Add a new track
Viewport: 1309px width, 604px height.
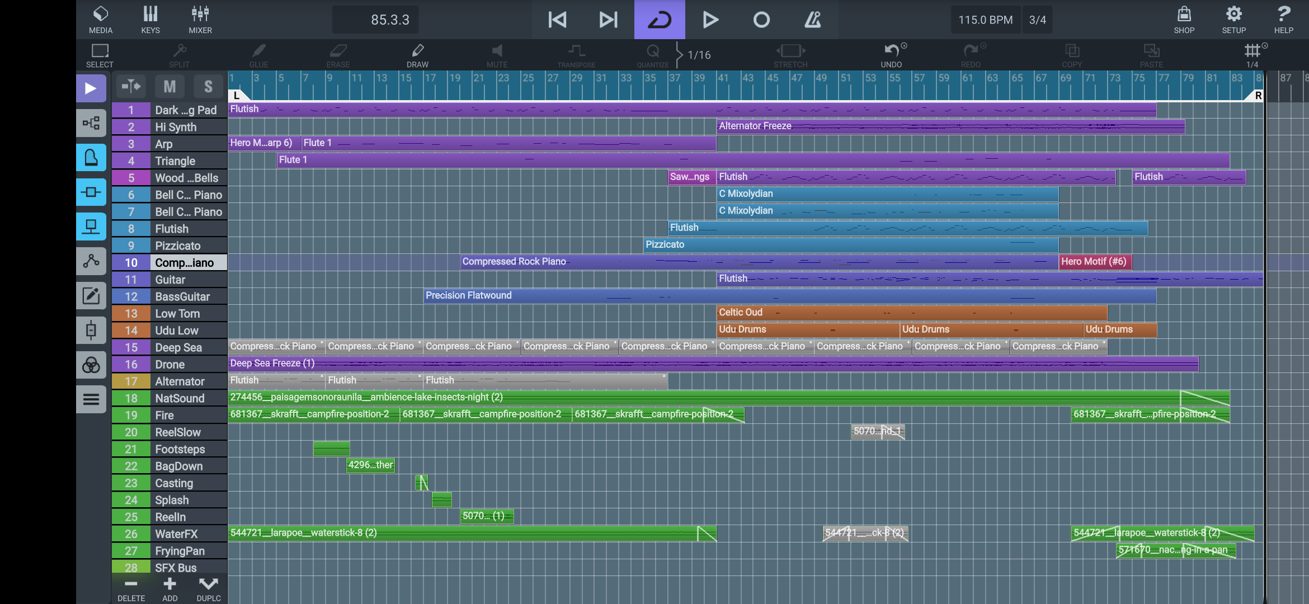click(x=169, y=589)
